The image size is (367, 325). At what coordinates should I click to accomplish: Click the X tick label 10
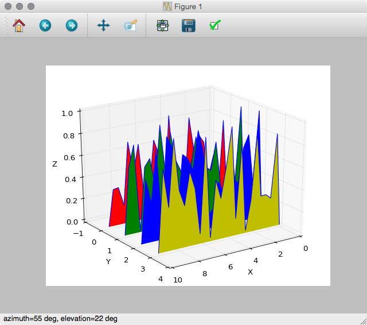tap(178, 280)
